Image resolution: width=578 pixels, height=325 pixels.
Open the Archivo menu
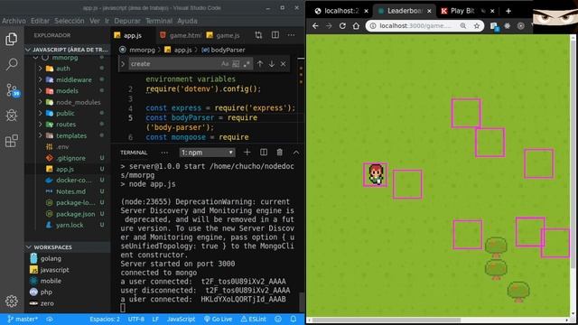[x=14, y=21]
